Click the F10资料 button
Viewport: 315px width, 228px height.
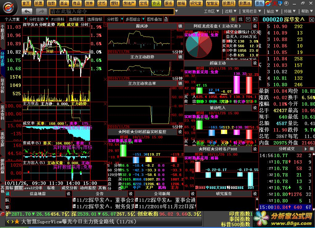click(58, 19)
